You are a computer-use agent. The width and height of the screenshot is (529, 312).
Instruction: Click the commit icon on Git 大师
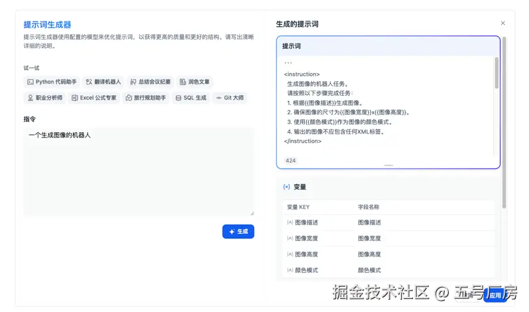[x=219, y=98]
